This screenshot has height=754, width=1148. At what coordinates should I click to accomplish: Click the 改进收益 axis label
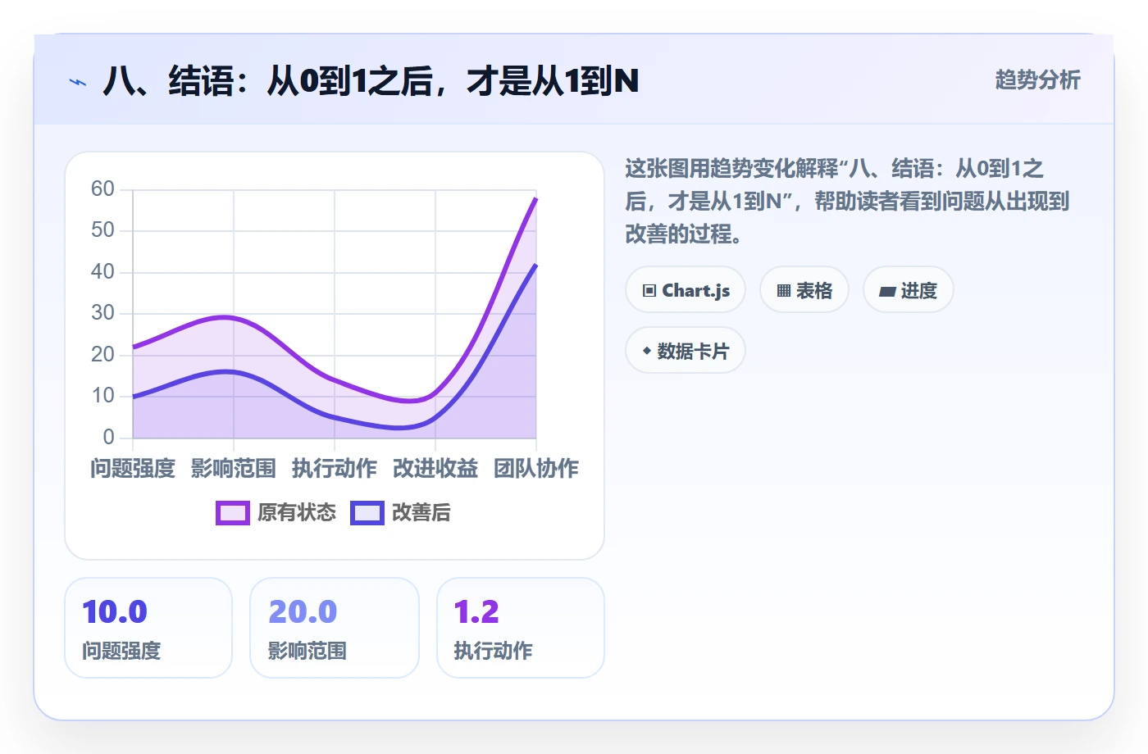tap(435, 469)
